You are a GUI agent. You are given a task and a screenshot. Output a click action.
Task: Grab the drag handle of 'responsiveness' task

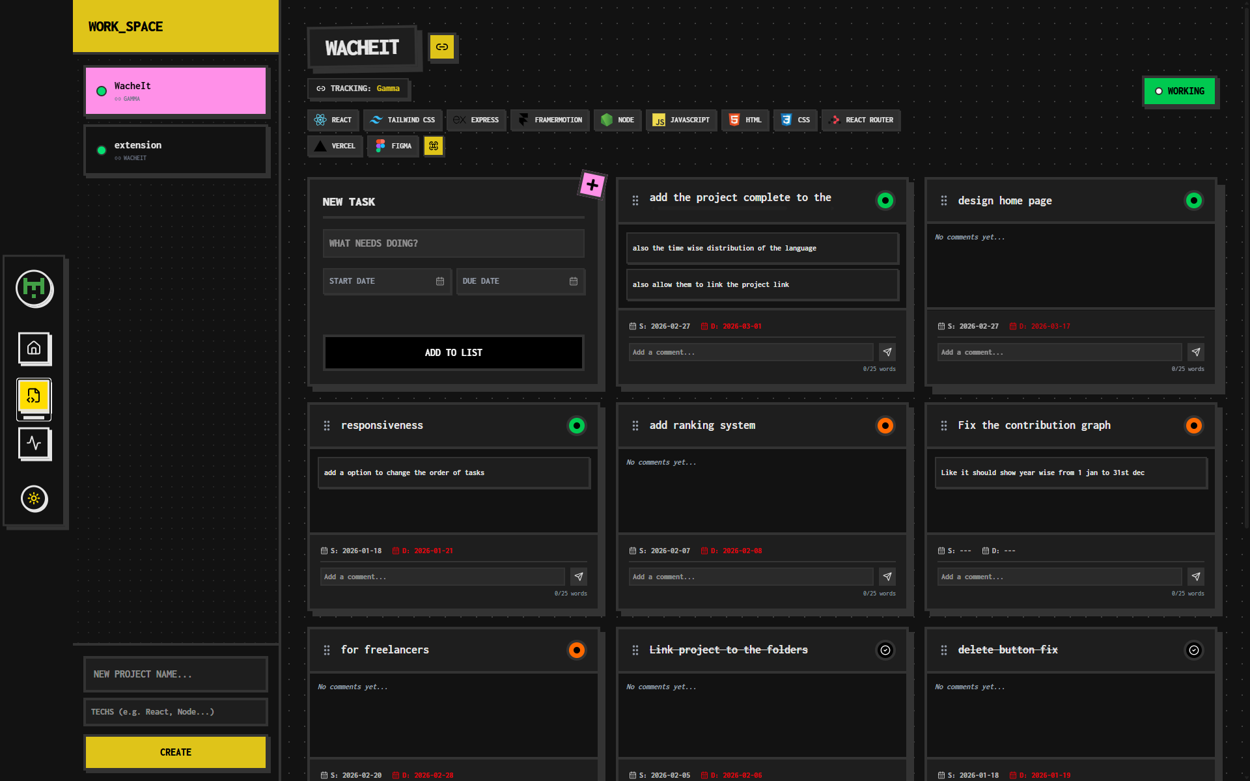pos(327,426)
